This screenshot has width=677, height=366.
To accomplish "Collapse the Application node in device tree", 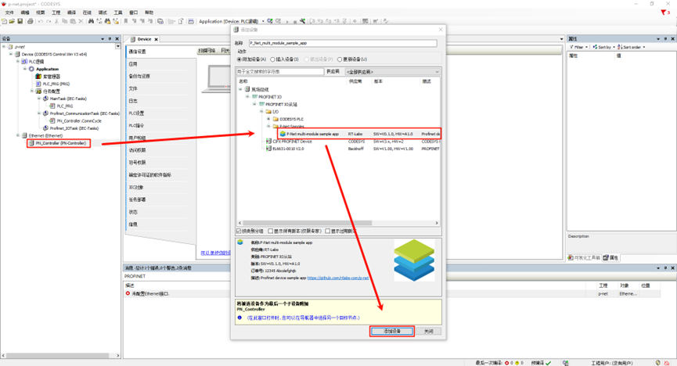I will (25, 69).
